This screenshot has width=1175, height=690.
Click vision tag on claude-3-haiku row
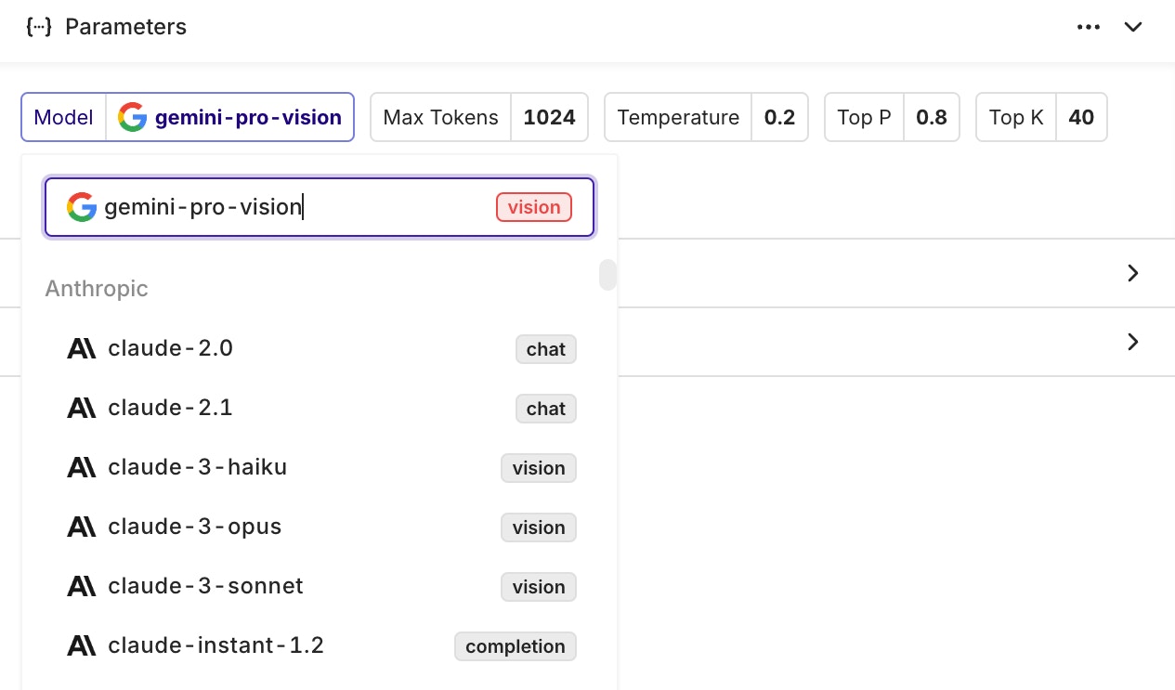pyautogui.click(x=539, y=468)
